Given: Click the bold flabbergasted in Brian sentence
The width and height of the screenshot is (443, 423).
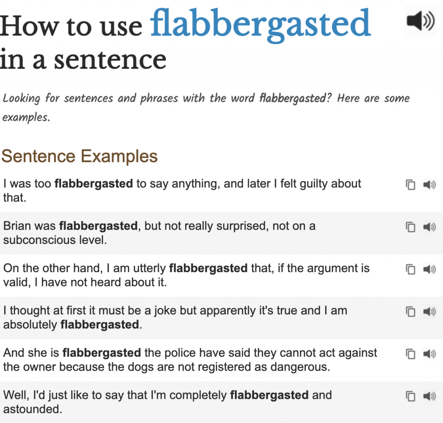Looking at the screenshot, I should (98, 226).
